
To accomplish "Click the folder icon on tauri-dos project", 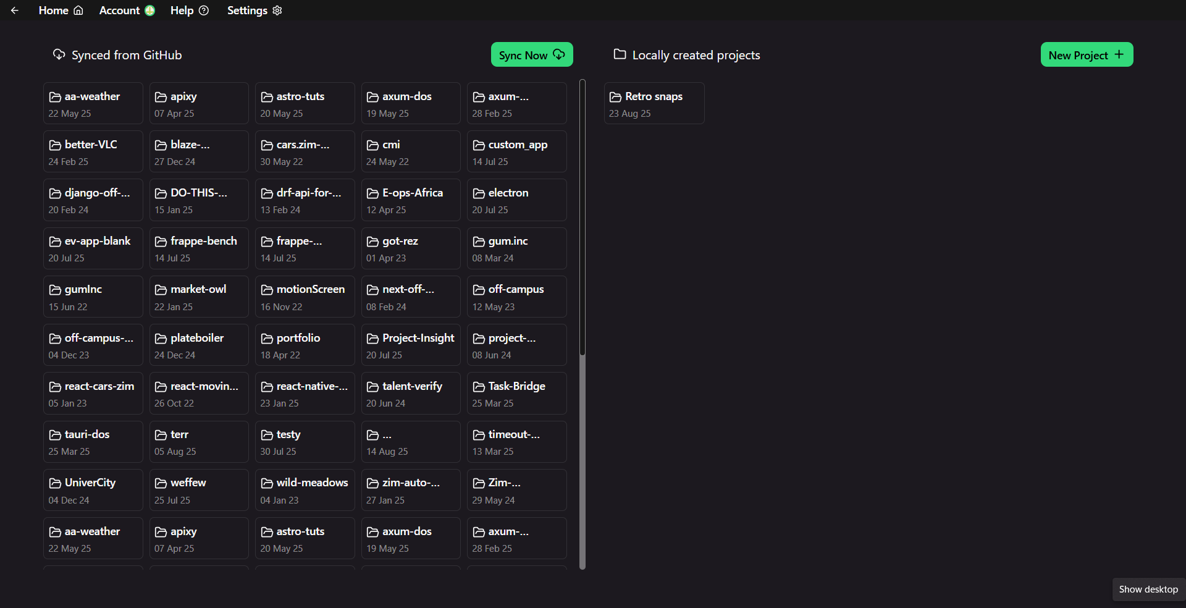I will (x=55, y=435).
